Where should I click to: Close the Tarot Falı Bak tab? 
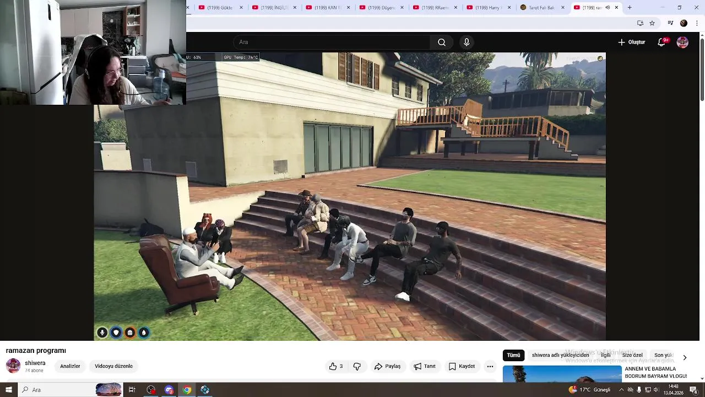563,8
